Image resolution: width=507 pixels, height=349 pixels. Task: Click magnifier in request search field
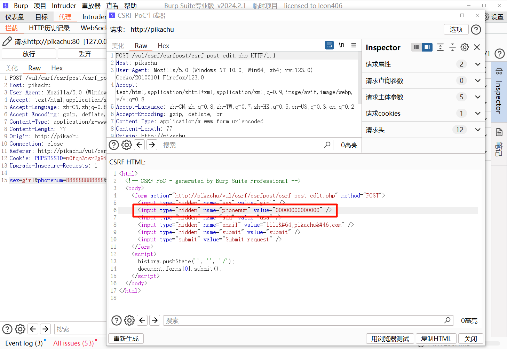click(327, 145)
